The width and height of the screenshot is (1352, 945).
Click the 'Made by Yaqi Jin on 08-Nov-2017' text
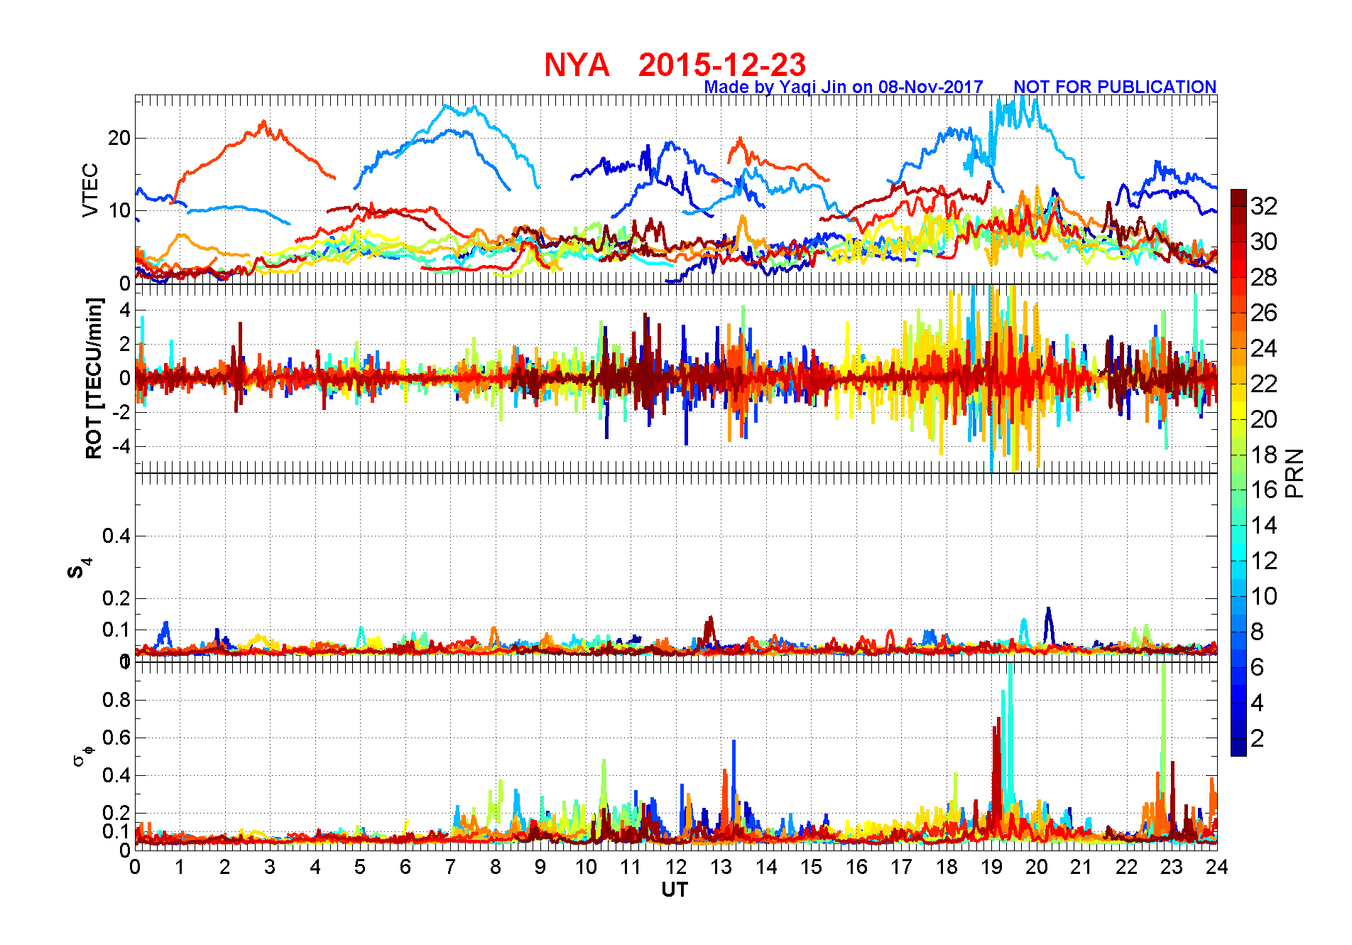[x=844, y=87]
